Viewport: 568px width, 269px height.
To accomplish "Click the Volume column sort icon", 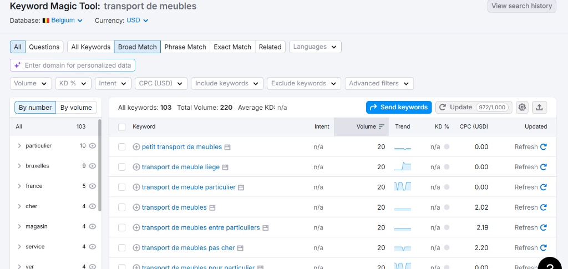I will [x=382, y=126].
